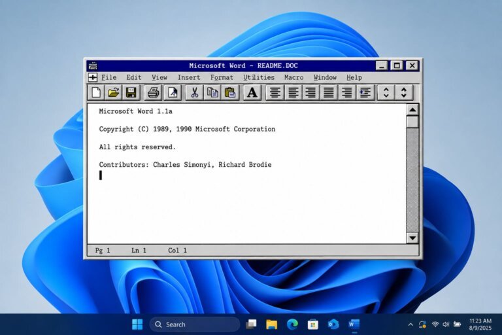Open the Edit menu
502x335 pixels.
pyautogui.click(x=134, y=77)
